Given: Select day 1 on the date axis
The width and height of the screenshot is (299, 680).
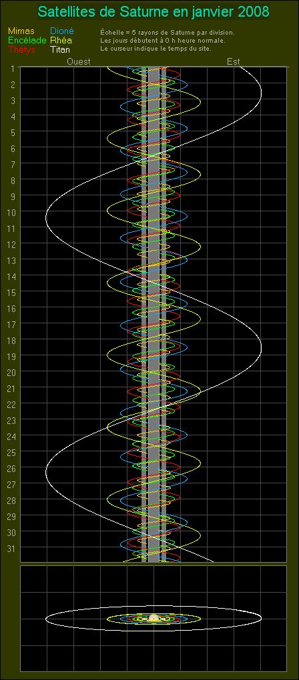Looking at the screenshot, I should click(x=13, y=69).
